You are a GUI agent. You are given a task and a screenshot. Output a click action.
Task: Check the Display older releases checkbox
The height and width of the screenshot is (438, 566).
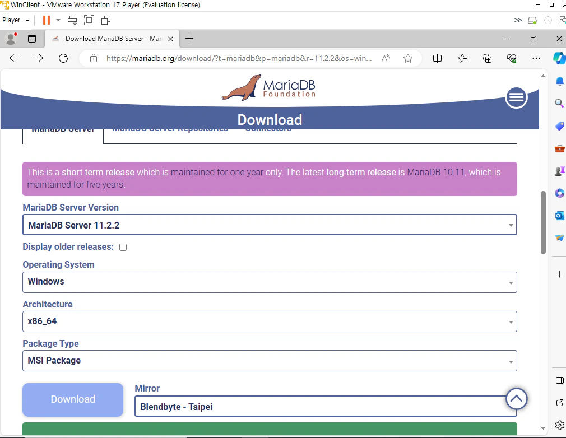pos(123,247)
